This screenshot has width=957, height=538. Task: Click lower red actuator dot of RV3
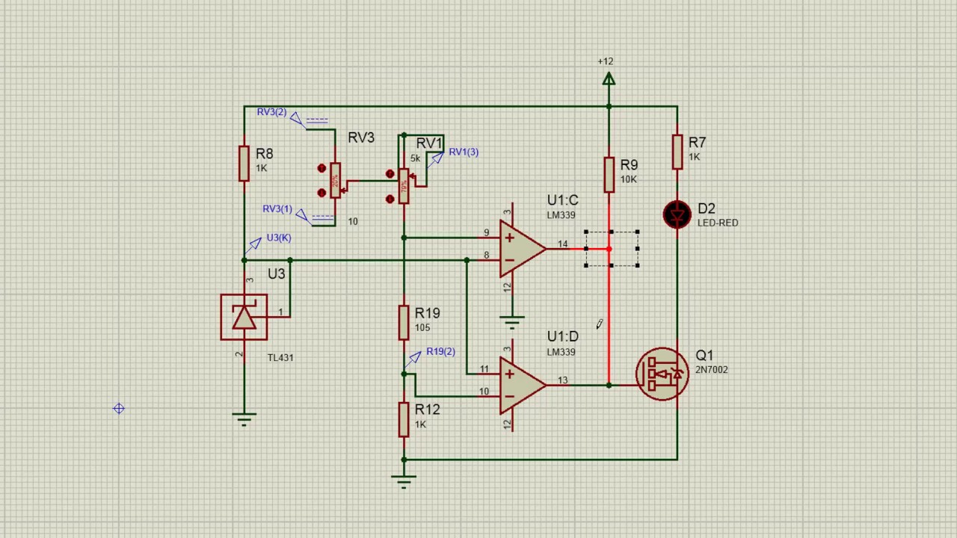click(321, 192)
